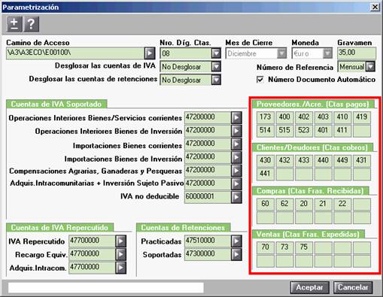383x297 pixels.
Task: Click the Cuentas de Retenciones section header
Action: (183, 228)
